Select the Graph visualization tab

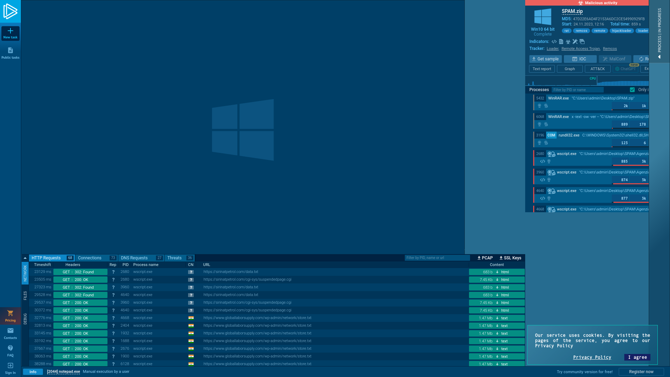(569, 68)
